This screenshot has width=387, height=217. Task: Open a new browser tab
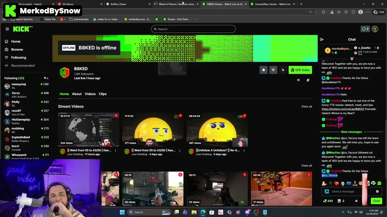point(301,4)
